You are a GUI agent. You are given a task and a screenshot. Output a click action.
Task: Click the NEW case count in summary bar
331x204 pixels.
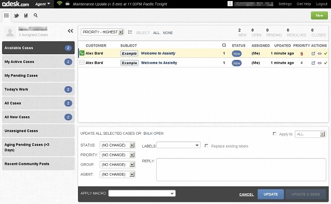coord(243,33)
